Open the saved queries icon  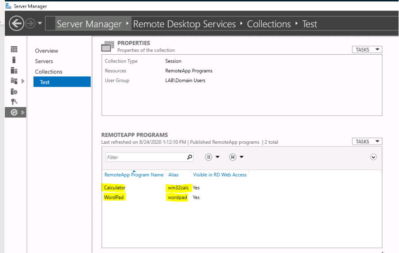[x=233, y=157]
